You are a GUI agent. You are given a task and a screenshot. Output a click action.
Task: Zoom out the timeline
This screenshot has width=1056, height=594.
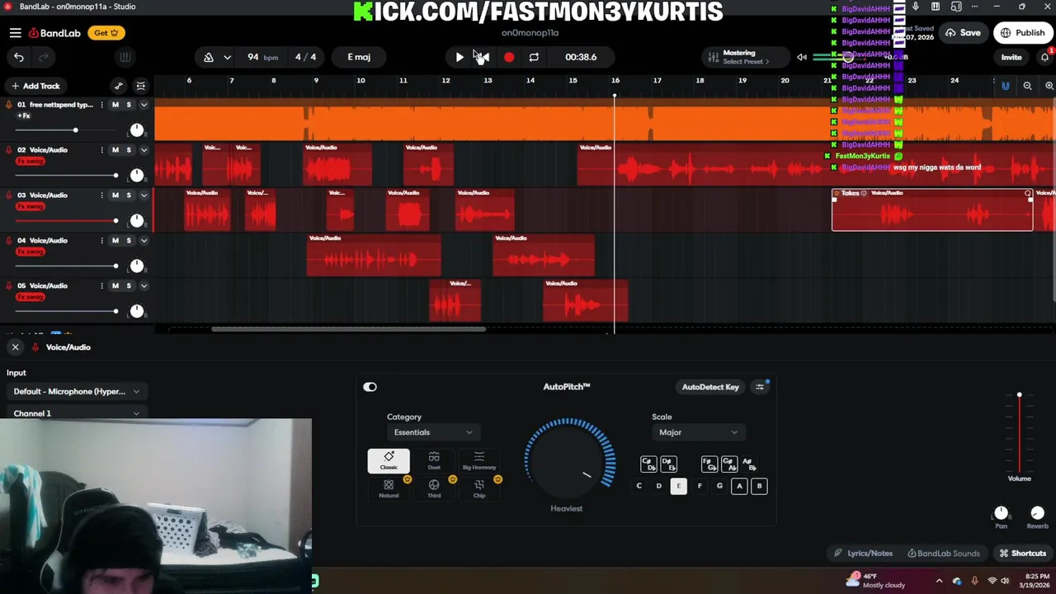point(1027,86)
